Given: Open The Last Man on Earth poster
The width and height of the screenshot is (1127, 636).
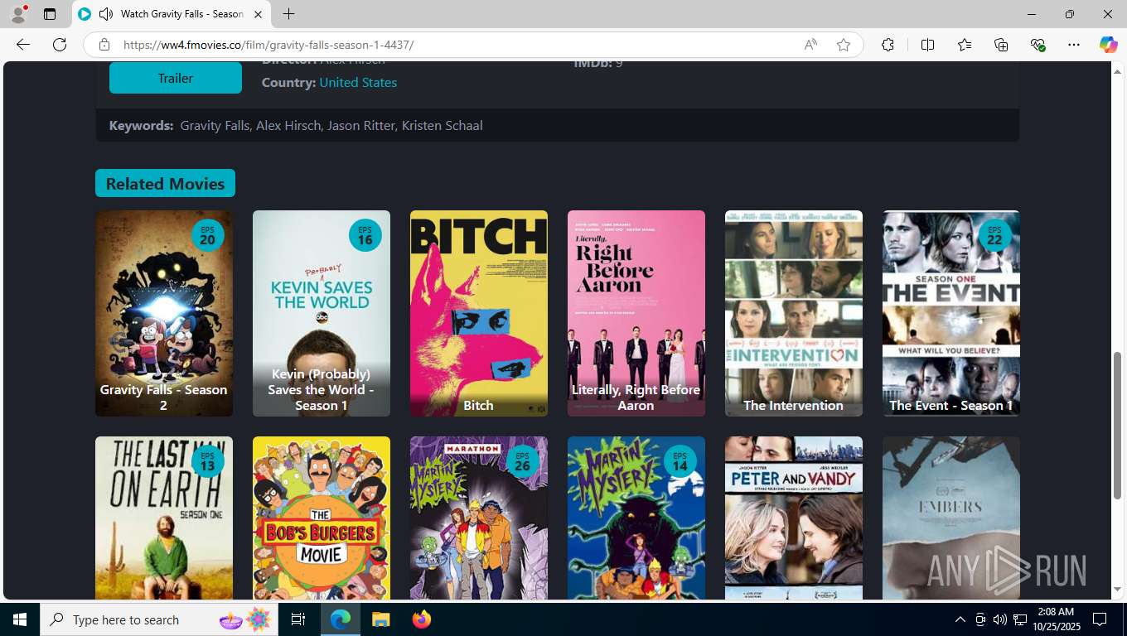Looking at the screenshot, I should pos(164,518).
